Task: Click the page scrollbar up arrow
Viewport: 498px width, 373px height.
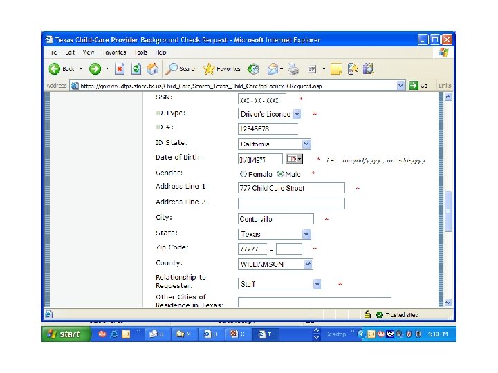Action: coord(448,97)
